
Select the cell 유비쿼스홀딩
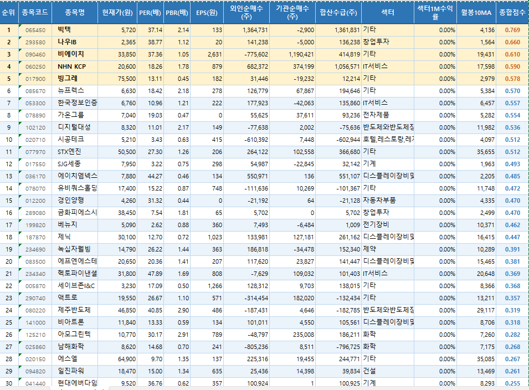(75, 188)
